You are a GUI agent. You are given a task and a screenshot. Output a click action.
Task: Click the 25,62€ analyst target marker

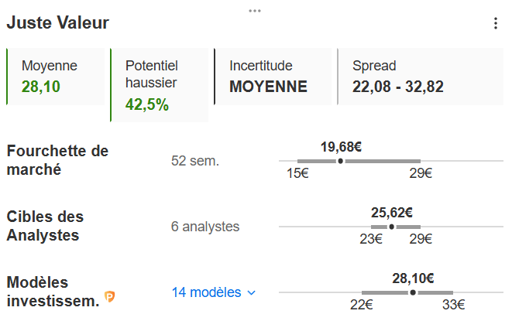click(x=391, y=227)
